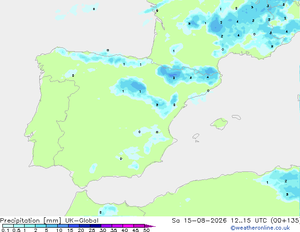Click the arrow tip beyond 50 on legend

[x=150, y=226]
